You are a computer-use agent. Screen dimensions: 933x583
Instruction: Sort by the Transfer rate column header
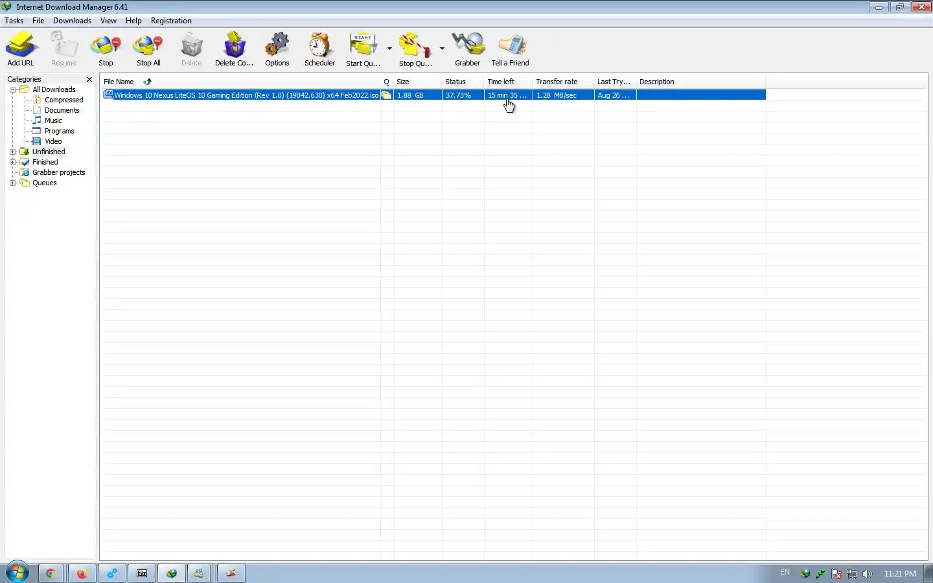[x=563, y=82]
